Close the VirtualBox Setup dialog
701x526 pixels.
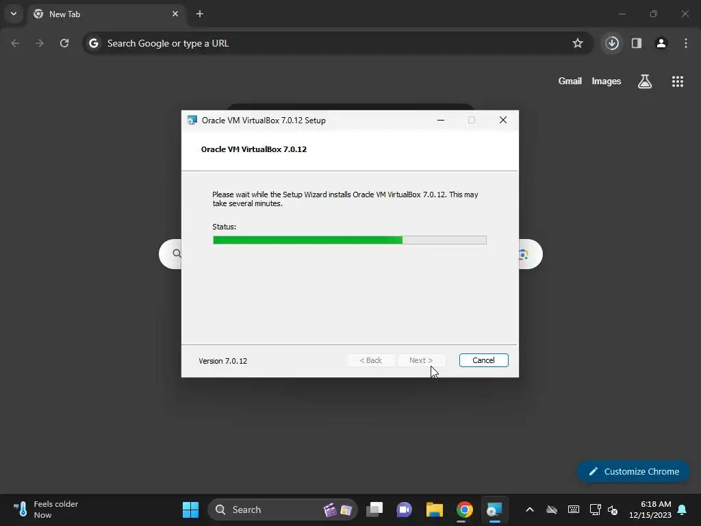503,120
